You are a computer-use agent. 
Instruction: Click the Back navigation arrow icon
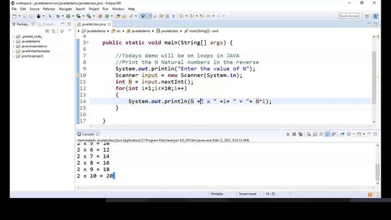pos(208,16)
